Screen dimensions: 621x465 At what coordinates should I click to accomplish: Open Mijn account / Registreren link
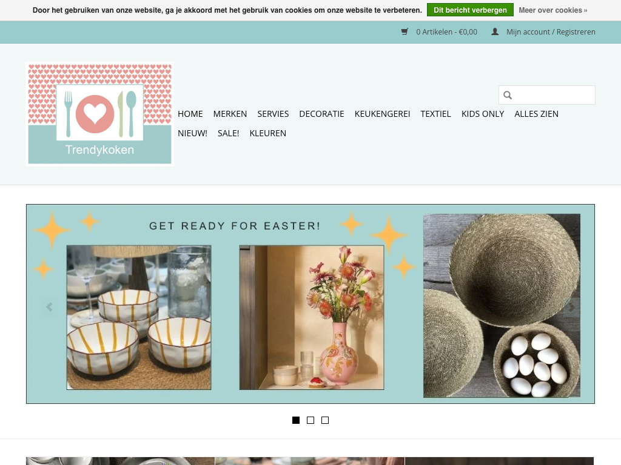[x=551, y=32]
